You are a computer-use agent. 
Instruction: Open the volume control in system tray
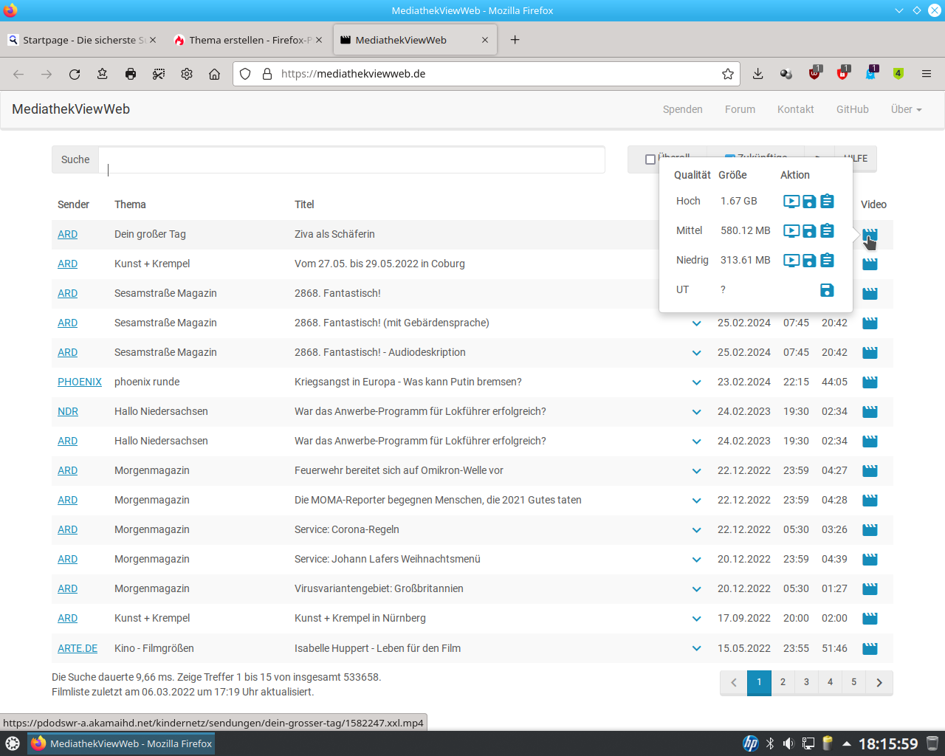coord(788,743)
